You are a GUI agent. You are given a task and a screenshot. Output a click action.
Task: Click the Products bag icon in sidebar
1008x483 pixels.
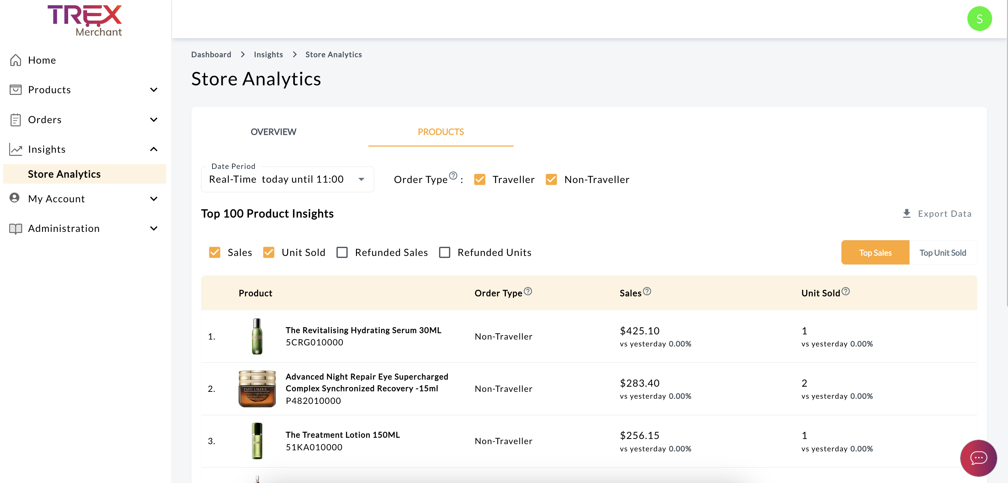click(x=15, y=89)
